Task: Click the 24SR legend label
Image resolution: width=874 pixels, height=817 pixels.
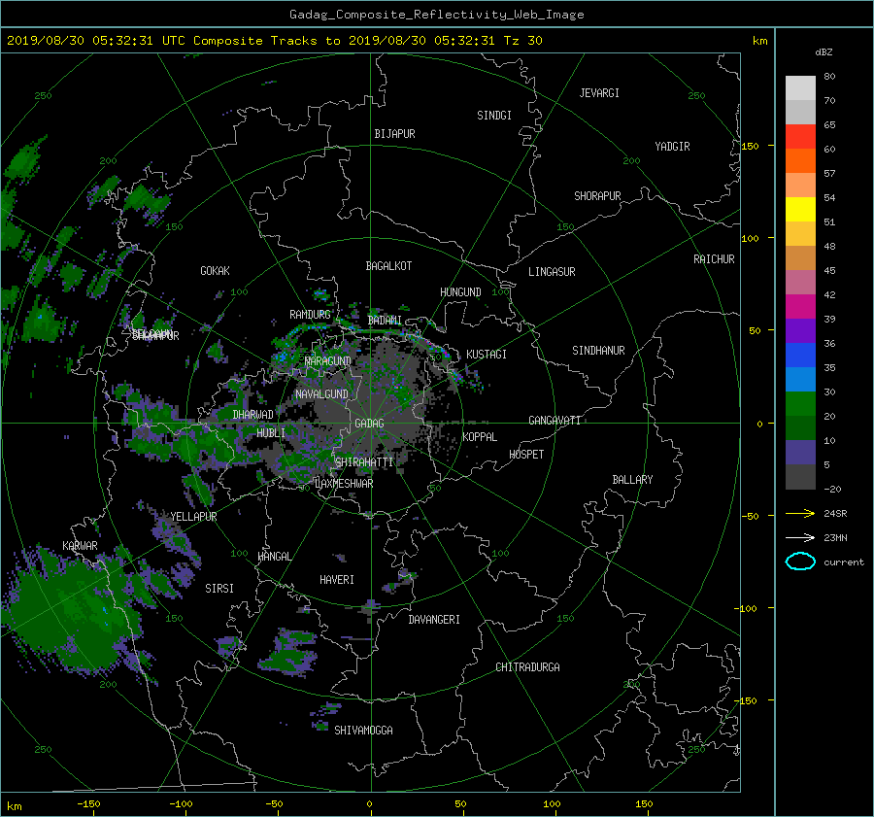Action: click(835, 514)
